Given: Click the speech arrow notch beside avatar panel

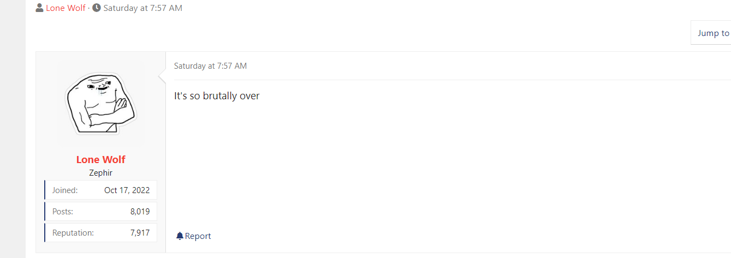Looking at the screenshot, I should tap(162, 77).
